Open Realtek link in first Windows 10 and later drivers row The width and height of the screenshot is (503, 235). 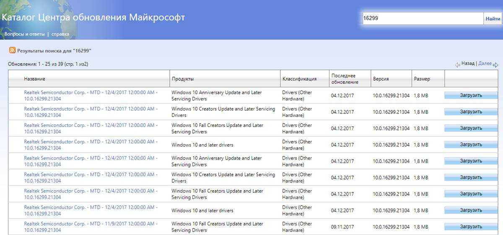point(91,145)
